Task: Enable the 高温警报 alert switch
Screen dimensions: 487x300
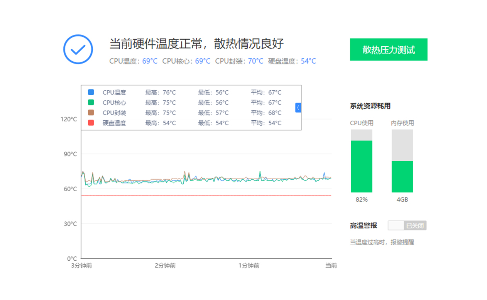Action: coord(407,225)
